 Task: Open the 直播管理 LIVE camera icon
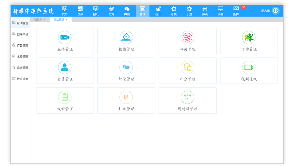click(x=65, y=37)
